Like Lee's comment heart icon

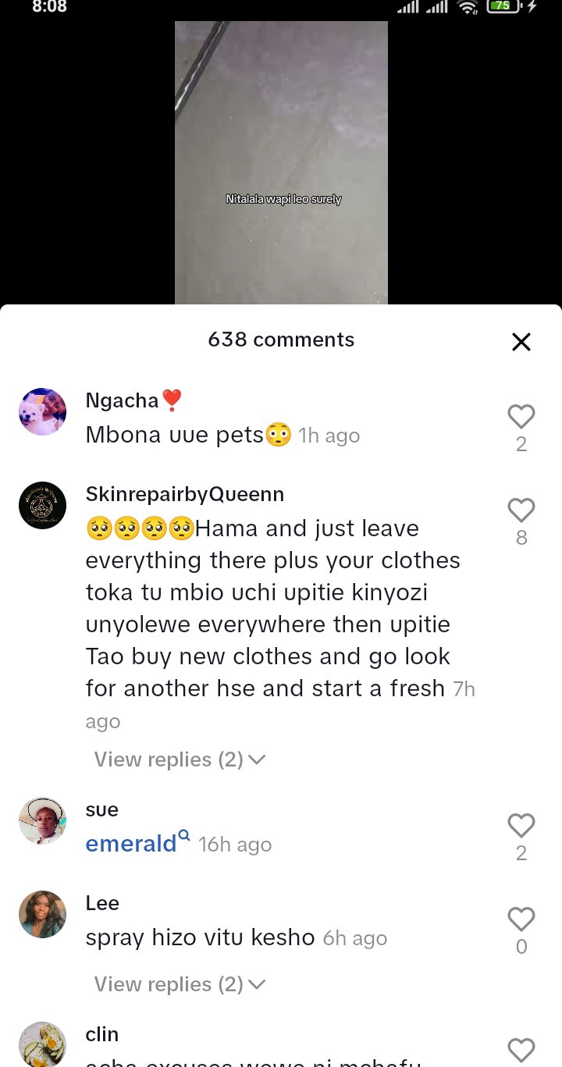click(x=521, y=919)
